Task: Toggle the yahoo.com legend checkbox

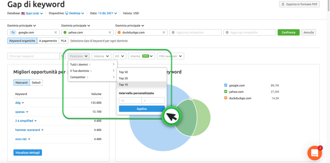Action: (x=226, y=91)
